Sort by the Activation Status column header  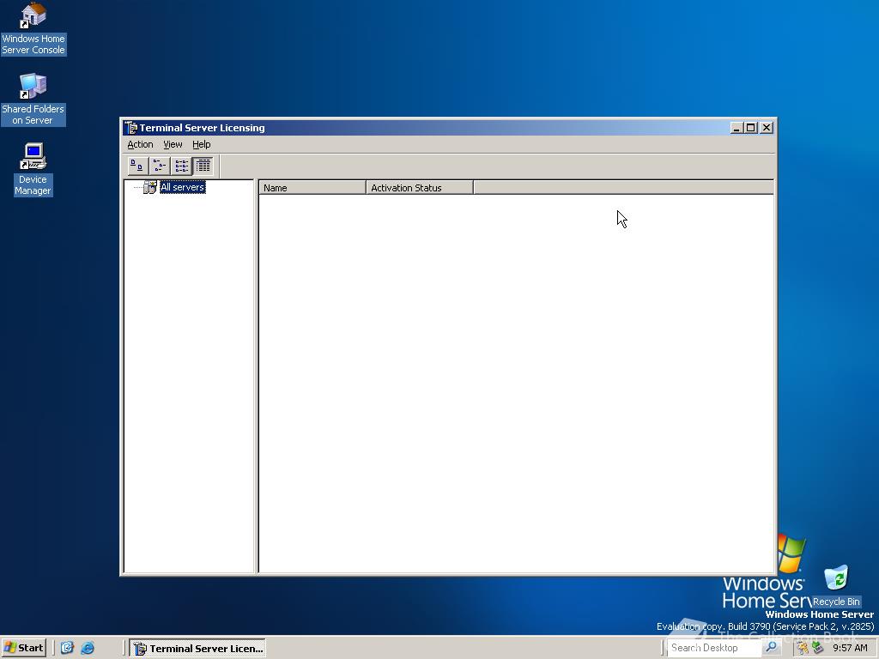(x=419, y=188)
